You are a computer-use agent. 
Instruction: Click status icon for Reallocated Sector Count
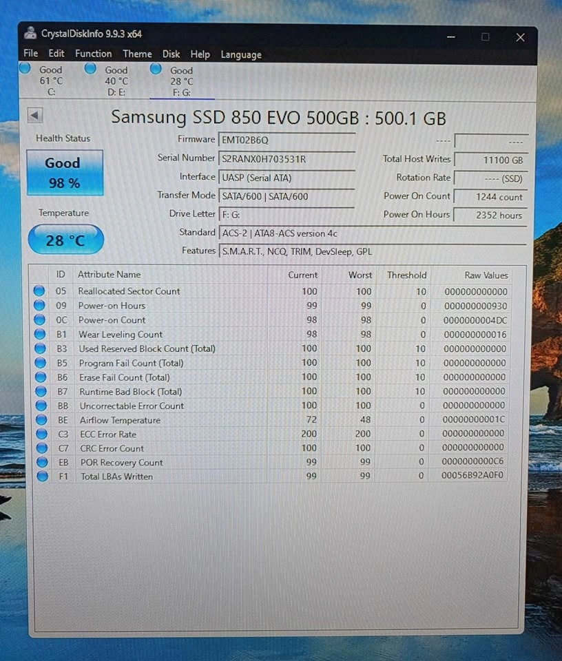39,291
